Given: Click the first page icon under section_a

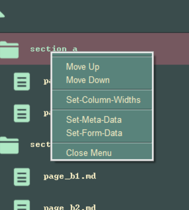Looking at the screenshot, I should pyautogui.click(x=22, y=82).
